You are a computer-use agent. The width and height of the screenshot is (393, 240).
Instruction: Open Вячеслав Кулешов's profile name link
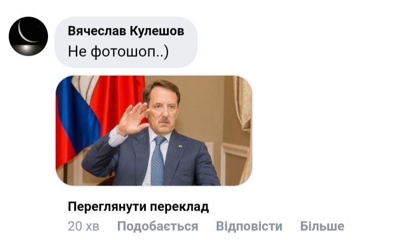[126, 31]
